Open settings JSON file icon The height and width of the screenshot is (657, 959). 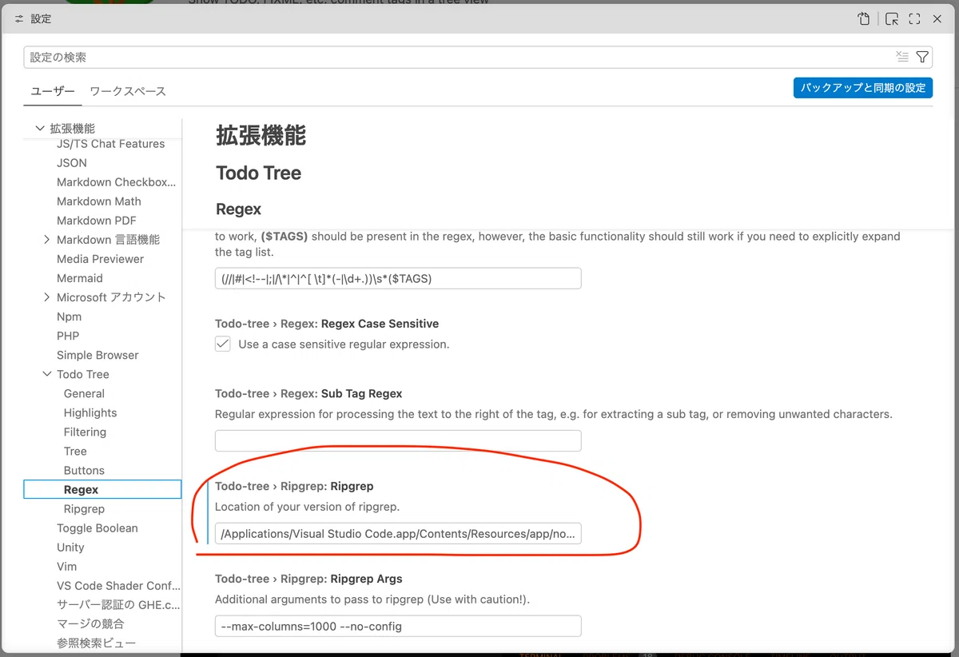(x=864, y=19)
